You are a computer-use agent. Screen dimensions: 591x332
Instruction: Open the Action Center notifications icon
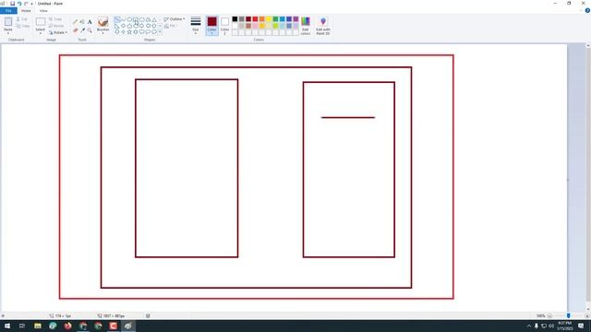tap(581, 326)
